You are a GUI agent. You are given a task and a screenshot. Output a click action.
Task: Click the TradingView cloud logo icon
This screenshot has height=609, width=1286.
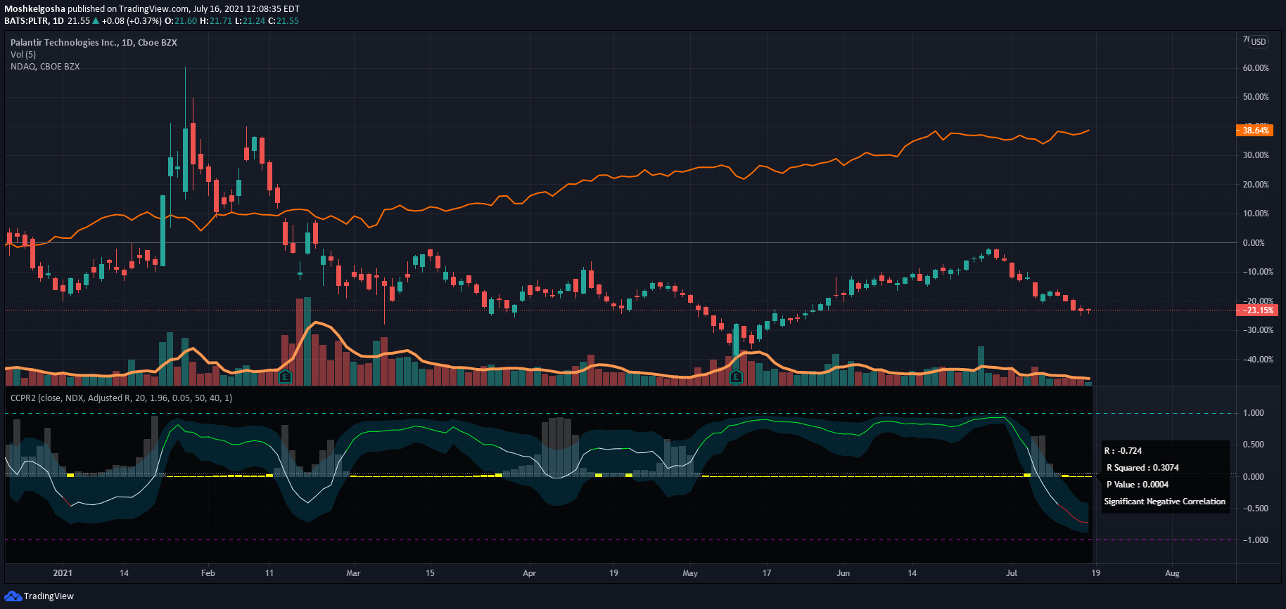(13, 596)
